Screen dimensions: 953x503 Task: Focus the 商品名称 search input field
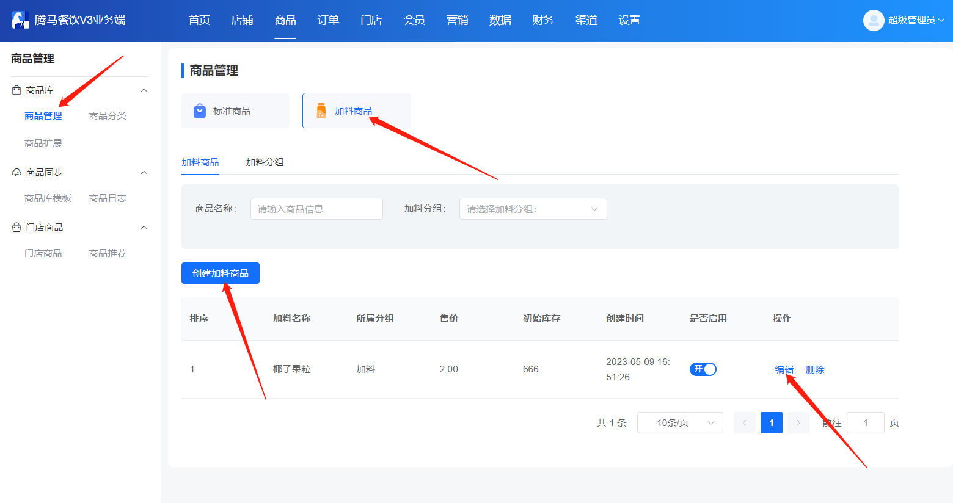(316, 209)
